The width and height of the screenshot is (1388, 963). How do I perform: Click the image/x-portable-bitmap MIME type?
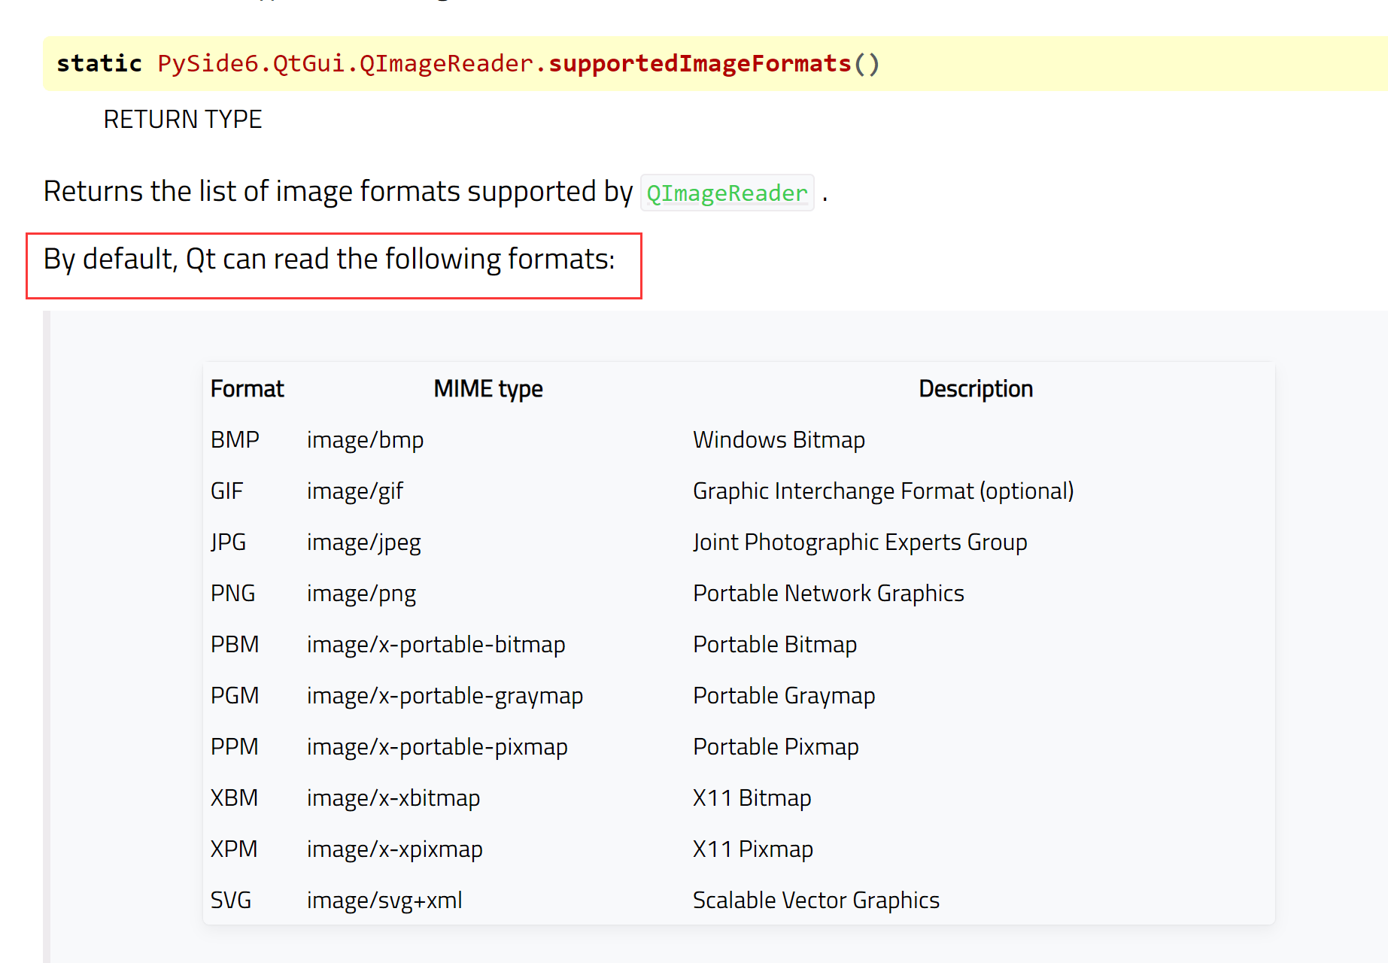coord(436,644)
